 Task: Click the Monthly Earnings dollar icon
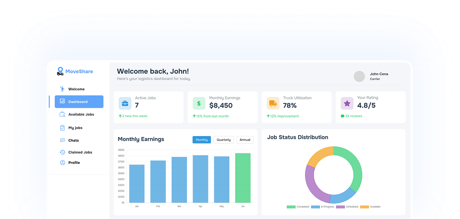tap(199, 103)
